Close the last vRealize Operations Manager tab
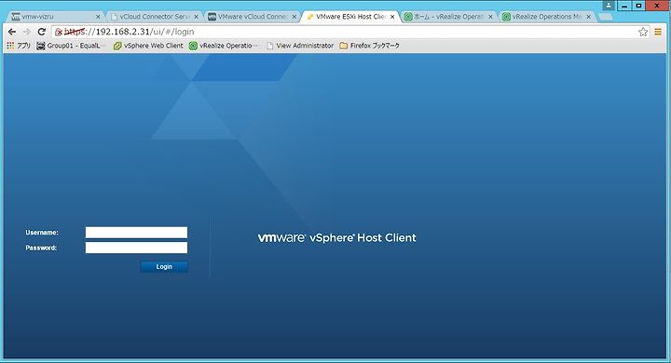Image resolution: width=671 pixels, height=363 pixels. coord(589,17)
